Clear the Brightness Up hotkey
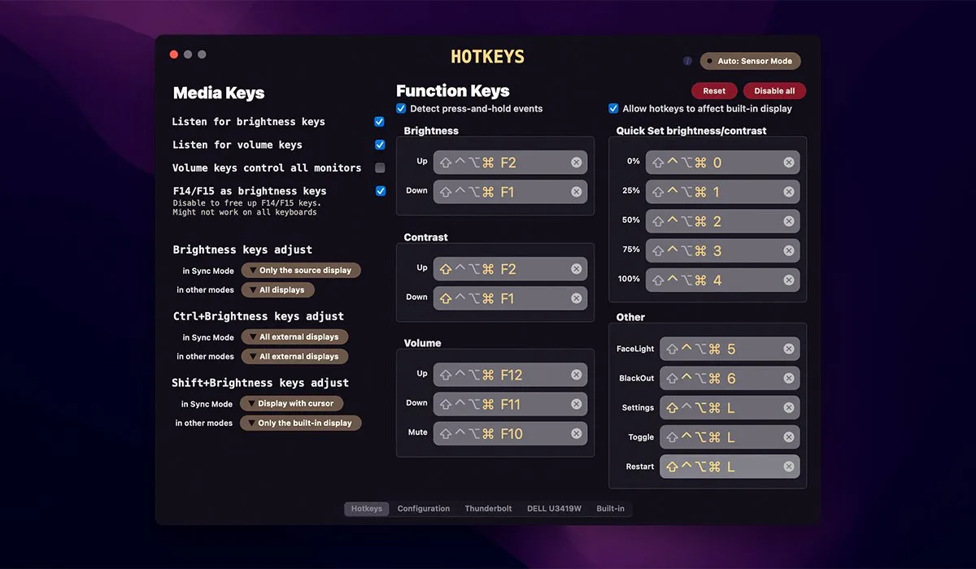The image size is (976, 569). [x=576, y=163]
